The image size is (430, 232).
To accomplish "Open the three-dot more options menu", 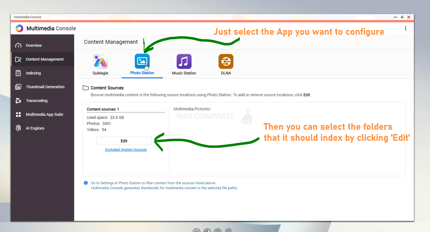I will (405, 28).
